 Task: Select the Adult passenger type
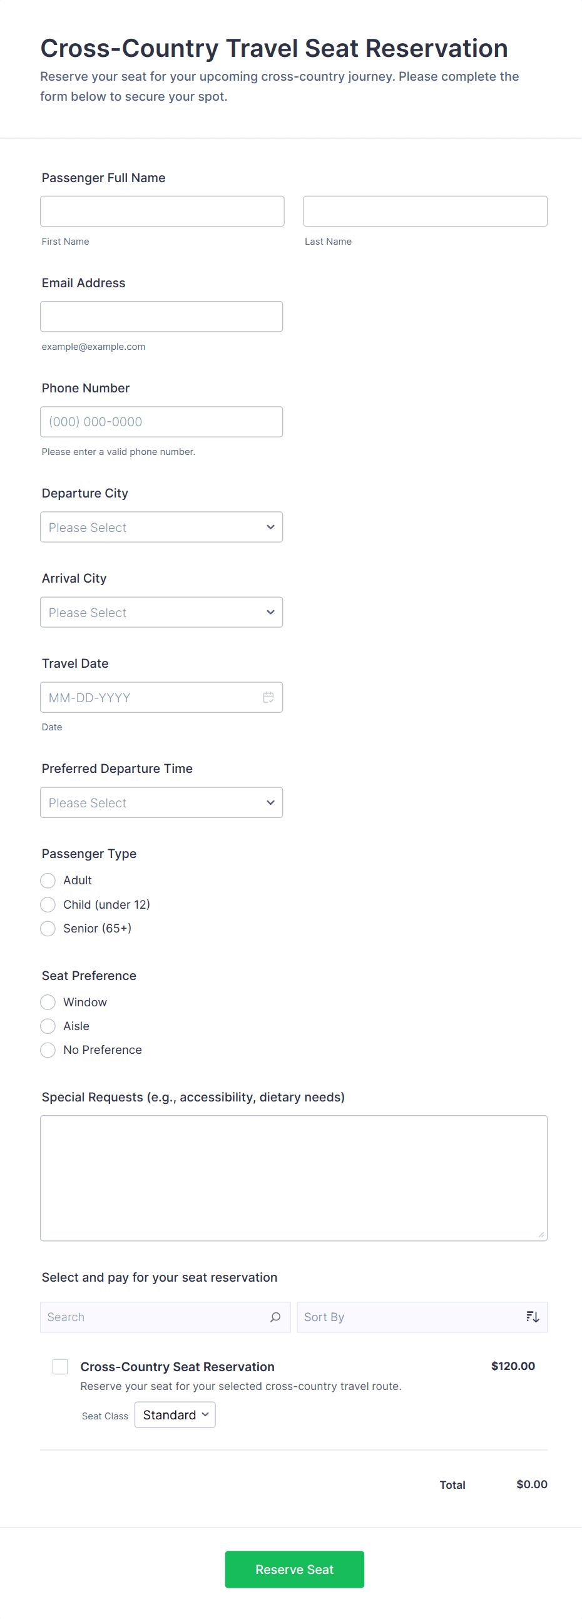(48, 880)
